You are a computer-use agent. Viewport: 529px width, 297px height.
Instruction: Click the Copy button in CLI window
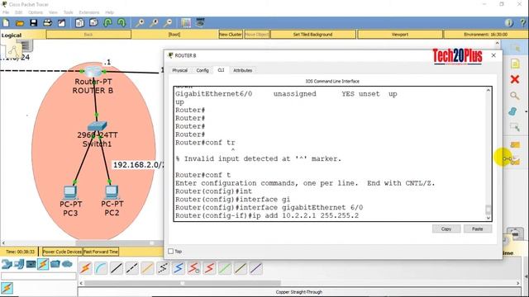(x=446, y=229)
